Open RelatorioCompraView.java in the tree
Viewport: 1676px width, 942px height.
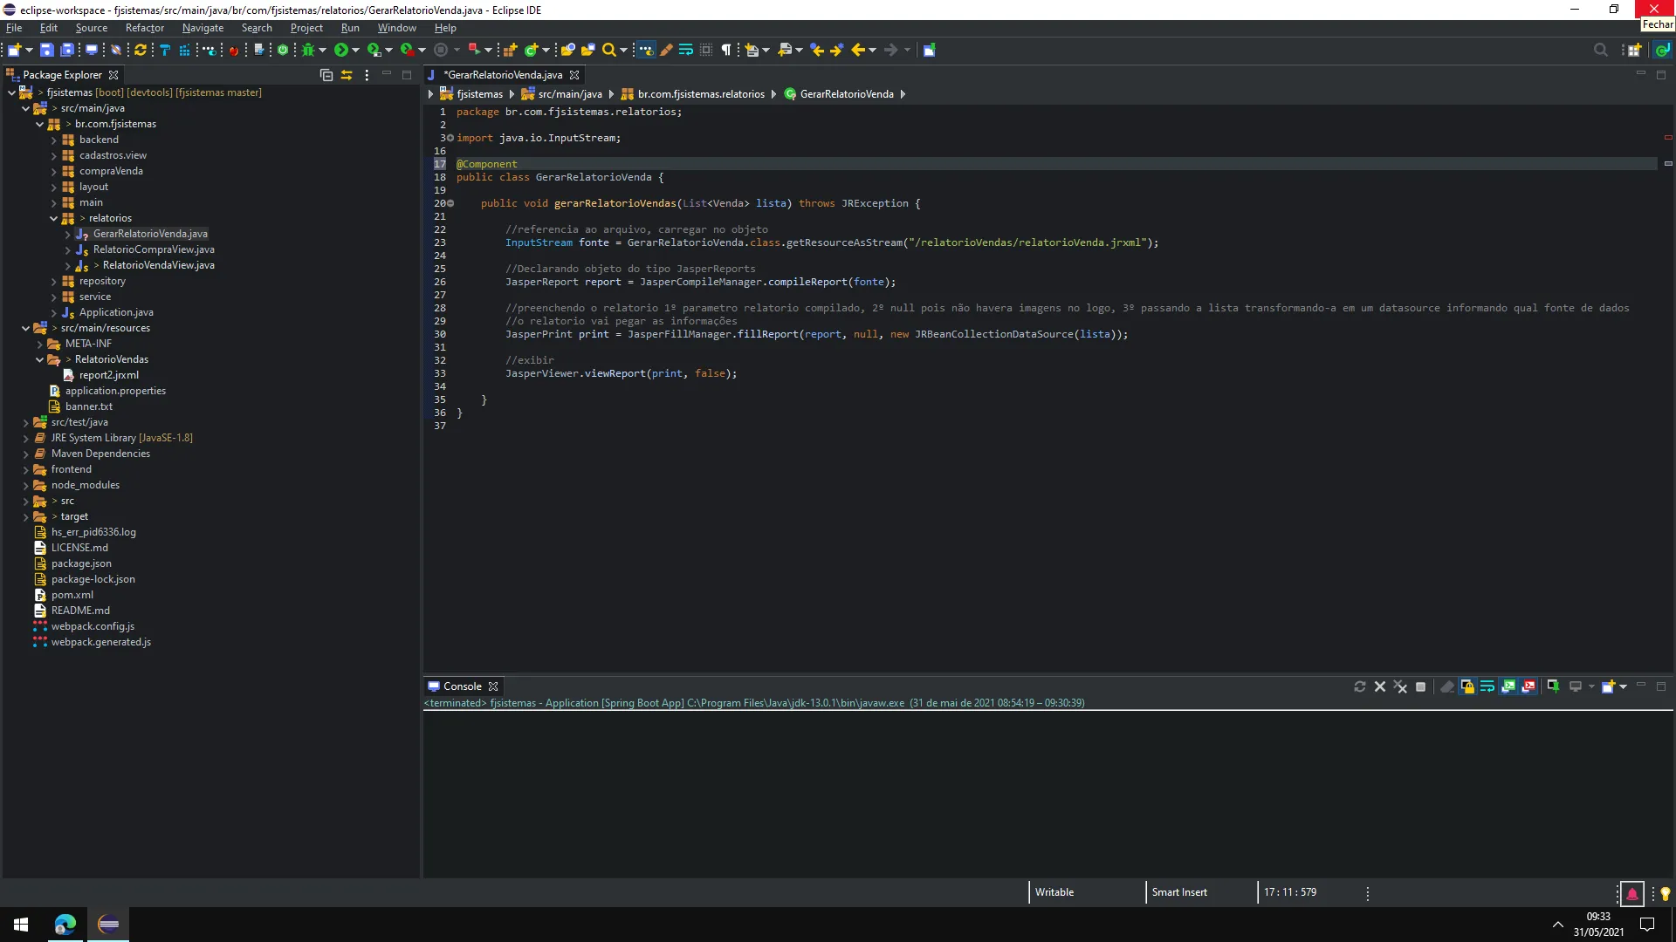154,249
